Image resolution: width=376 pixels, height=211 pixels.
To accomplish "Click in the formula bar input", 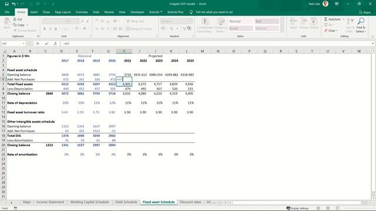I will click(216, 43).
